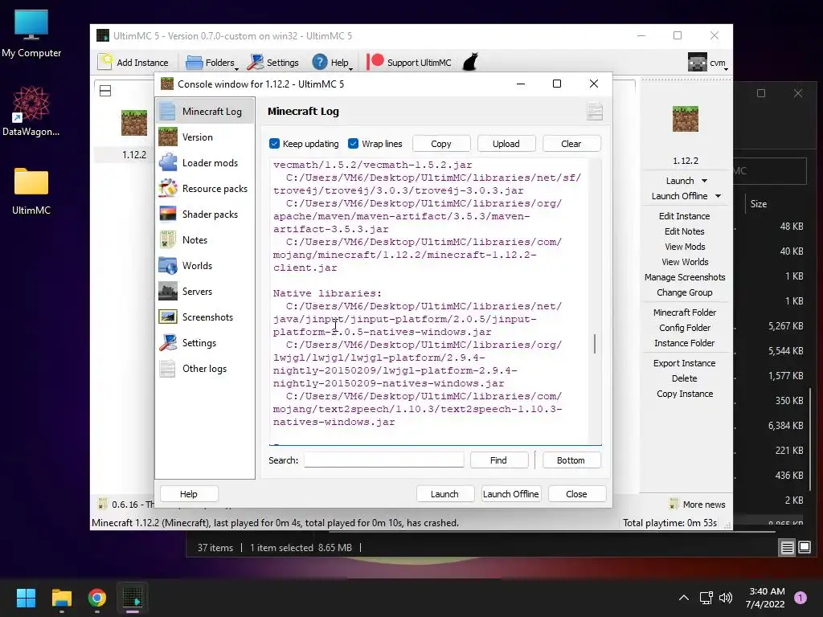
Task: Open the Minecraft Log page
Action: coord(205,111)
